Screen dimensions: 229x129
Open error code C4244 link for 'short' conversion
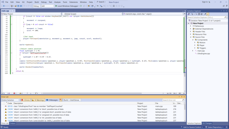10,109
